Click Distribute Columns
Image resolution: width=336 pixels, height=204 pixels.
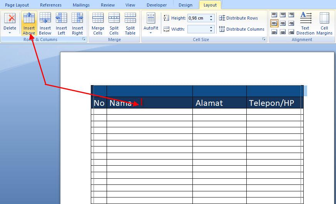(242, 29)
